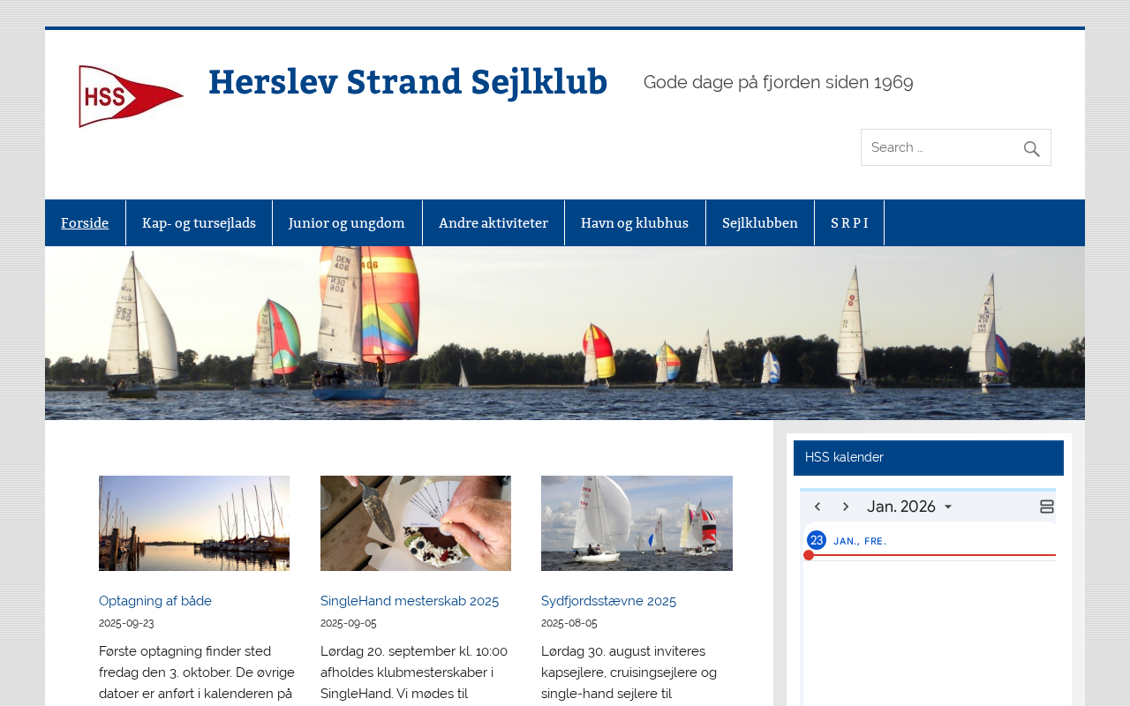Viewport: 1130px width, 706px height.
Task: Open Andre aktiviteter menu
Action: 493,223
